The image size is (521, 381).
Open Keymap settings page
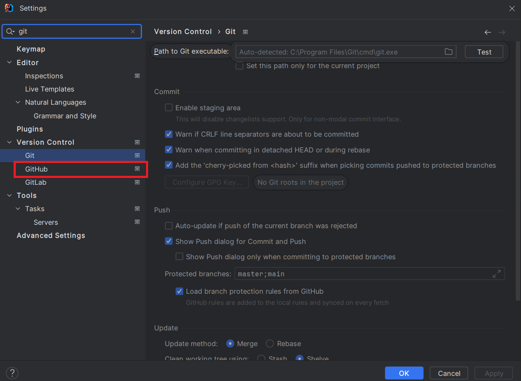point(31,49)
